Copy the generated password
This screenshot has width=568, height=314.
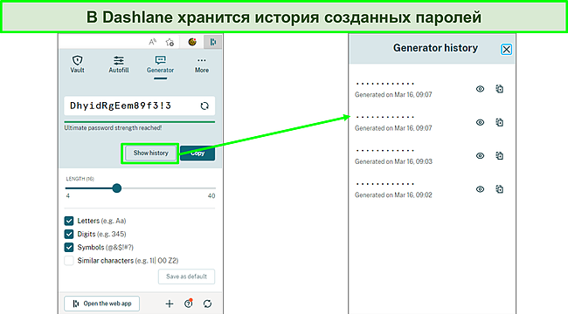point(197,153)
